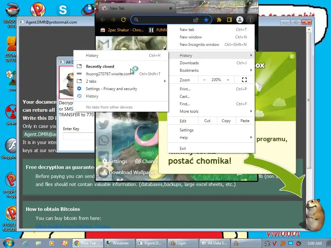Click taskbar clock showing 5:00 AM
This screenshot has width=331, height=248.
[x=315, y=243]
